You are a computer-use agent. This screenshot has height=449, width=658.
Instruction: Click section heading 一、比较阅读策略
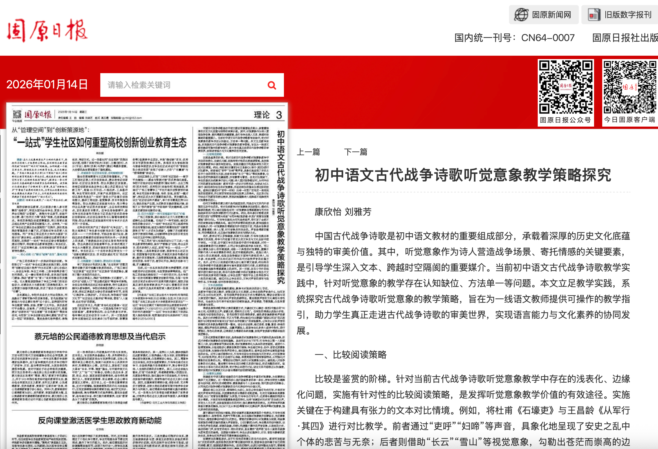[350, 354]
